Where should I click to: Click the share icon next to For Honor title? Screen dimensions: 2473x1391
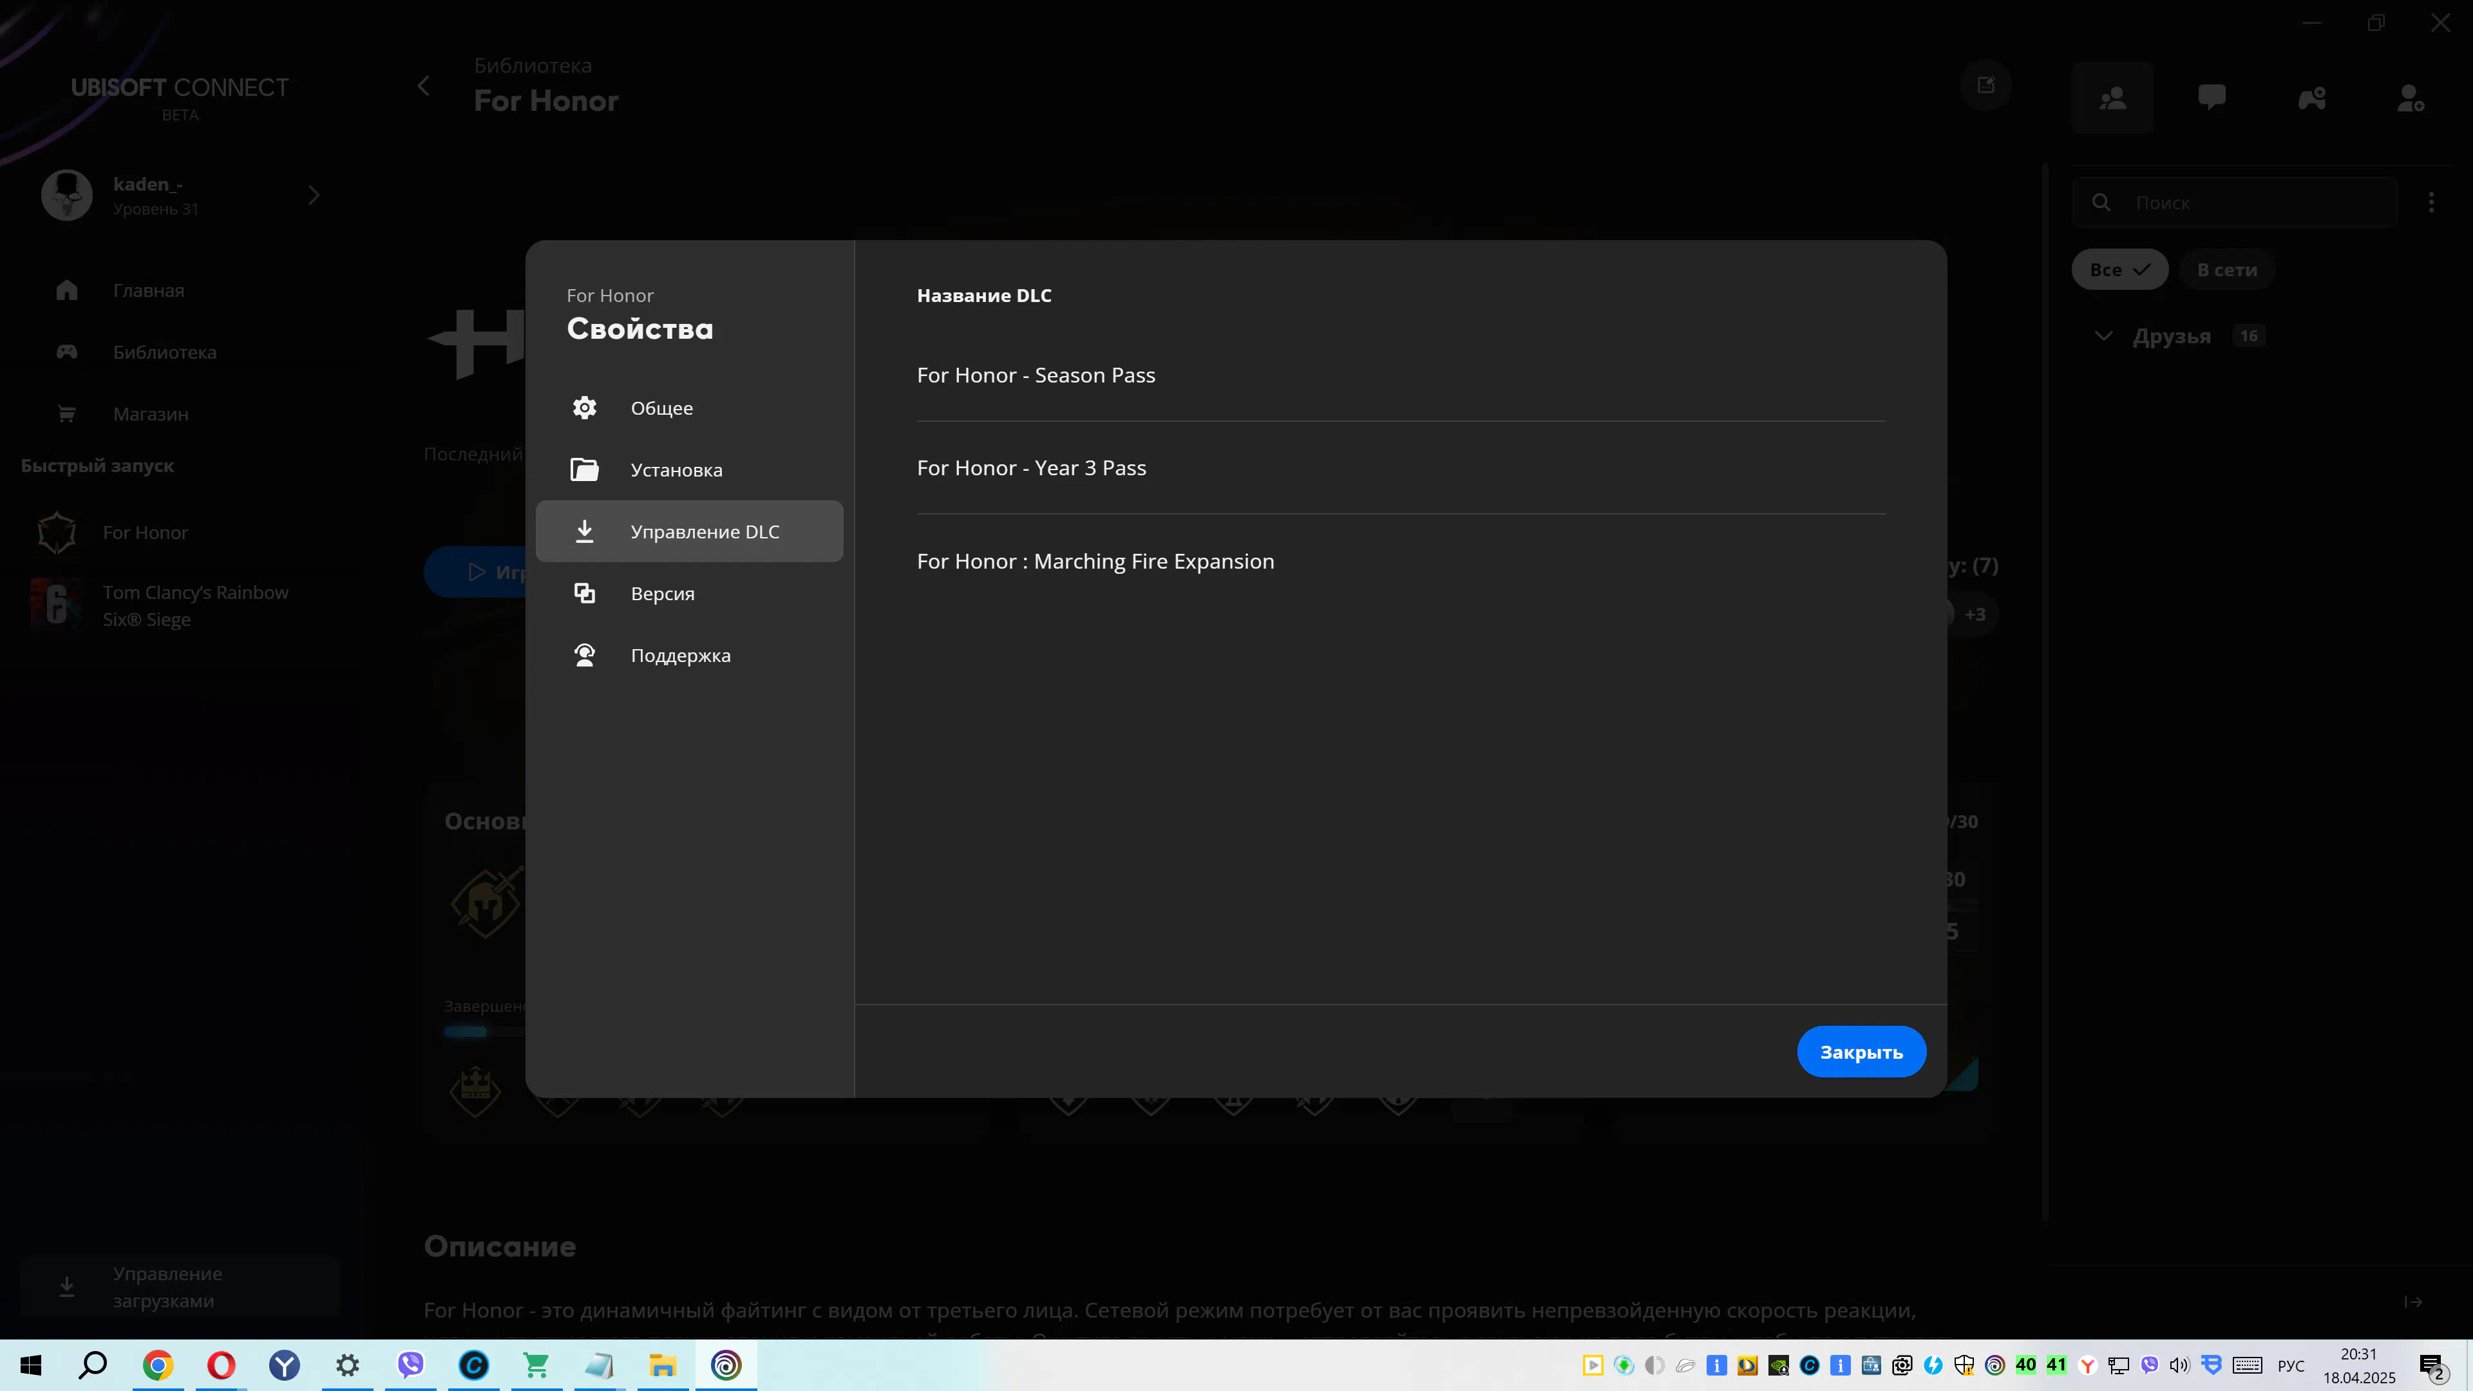coord(1985,86)
